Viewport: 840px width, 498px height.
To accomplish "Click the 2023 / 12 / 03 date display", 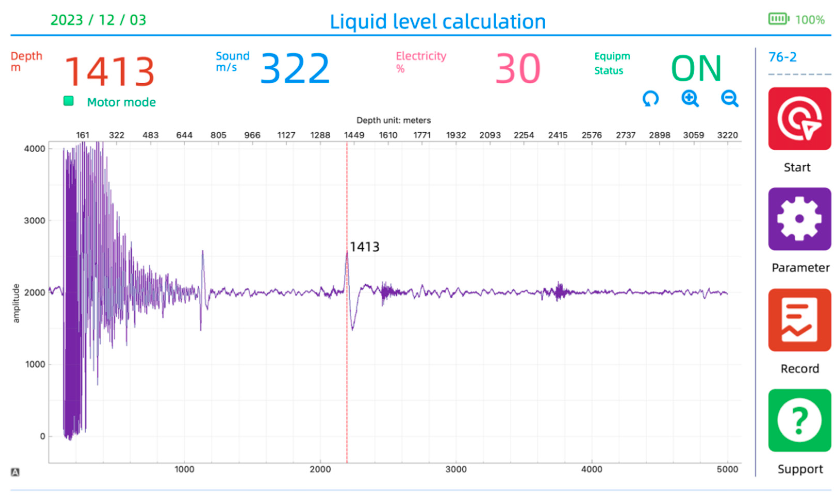I will pos(98,20).
